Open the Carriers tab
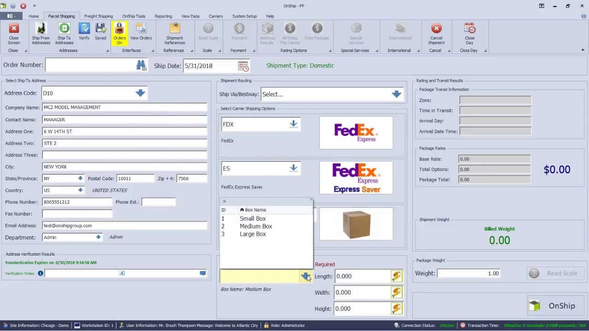The height and width of the screenshot is (331, 589). (216, 16)
